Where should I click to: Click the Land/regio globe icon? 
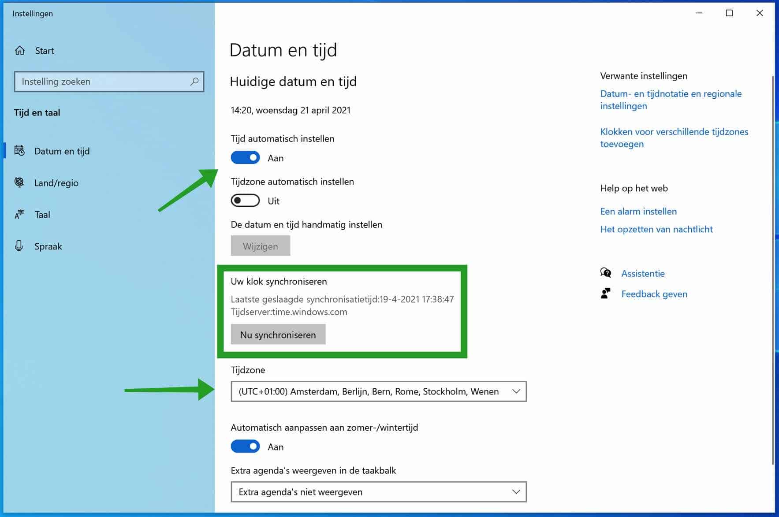19,182
